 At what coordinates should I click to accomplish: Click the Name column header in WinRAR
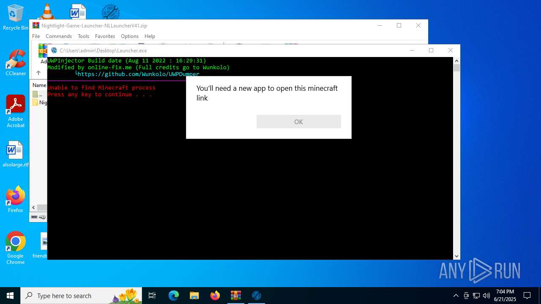click(x=39, y=85)
